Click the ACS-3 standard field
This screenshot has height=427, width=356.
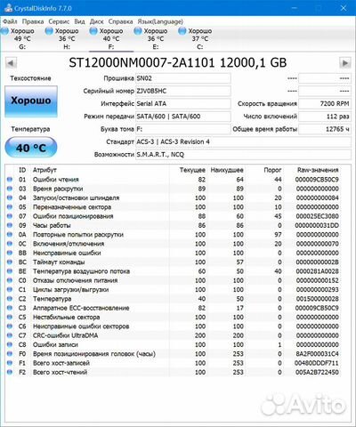pyautogui.click(x=243, y=142)
